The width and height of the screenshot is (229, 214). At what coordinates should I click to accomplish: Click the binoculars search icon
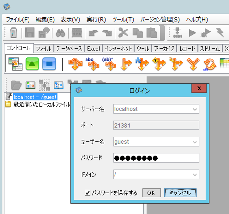pyautogui.click(x=60, y=33)
